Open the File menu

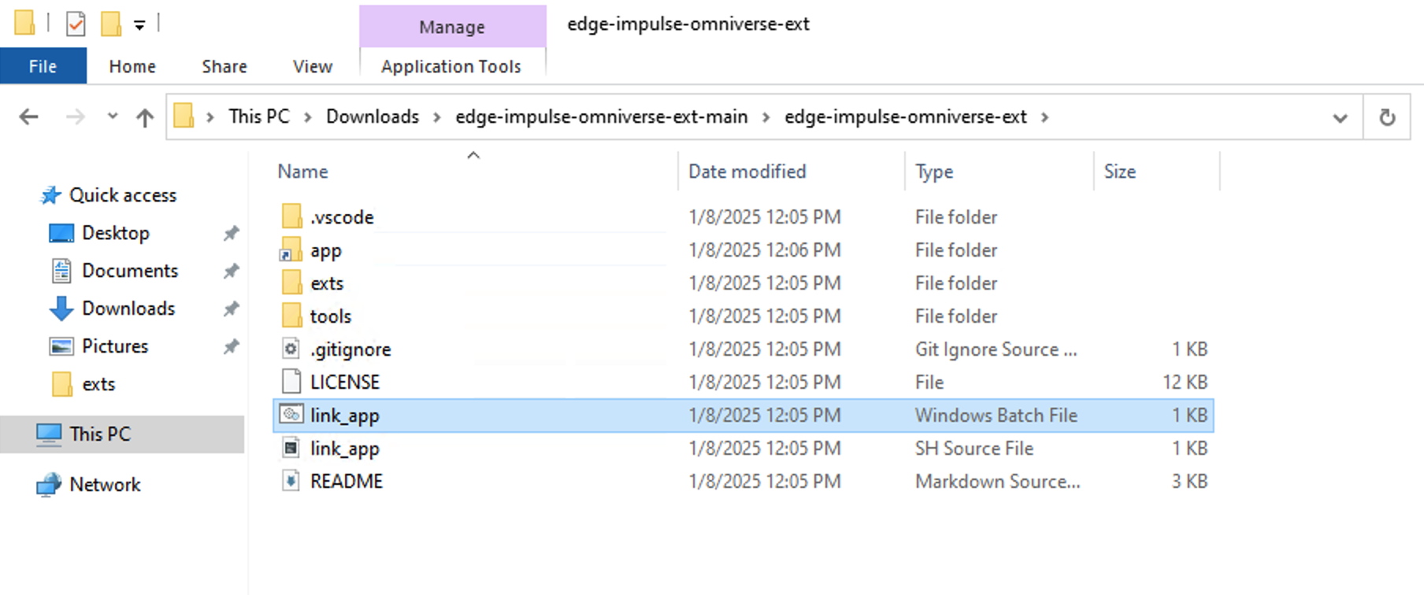click(43, 66)
